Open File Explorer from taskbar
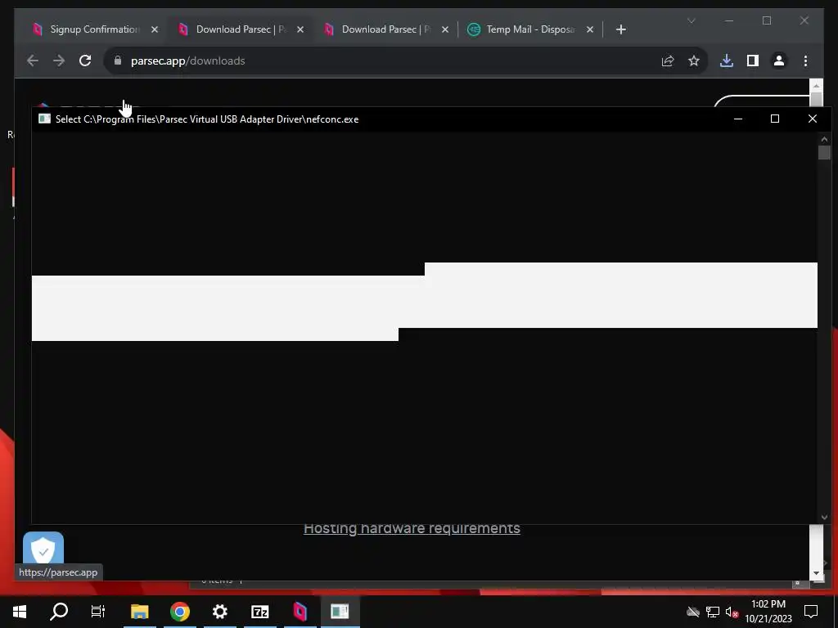 pos(139,612)
